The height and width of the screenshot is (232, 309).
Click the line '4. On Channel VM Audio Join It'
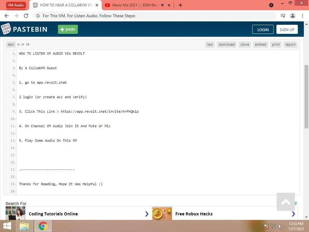pyautogui.click(x=65, y=126)
